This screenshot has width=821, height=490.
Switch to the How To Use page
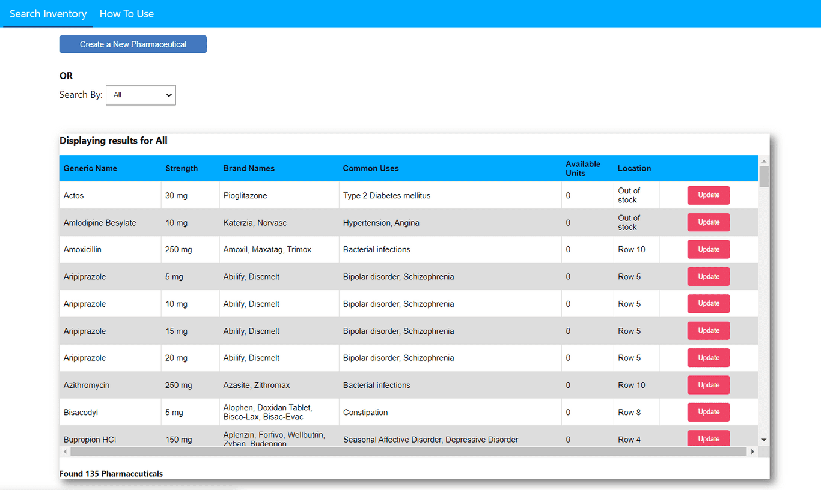tap(126, 13)
